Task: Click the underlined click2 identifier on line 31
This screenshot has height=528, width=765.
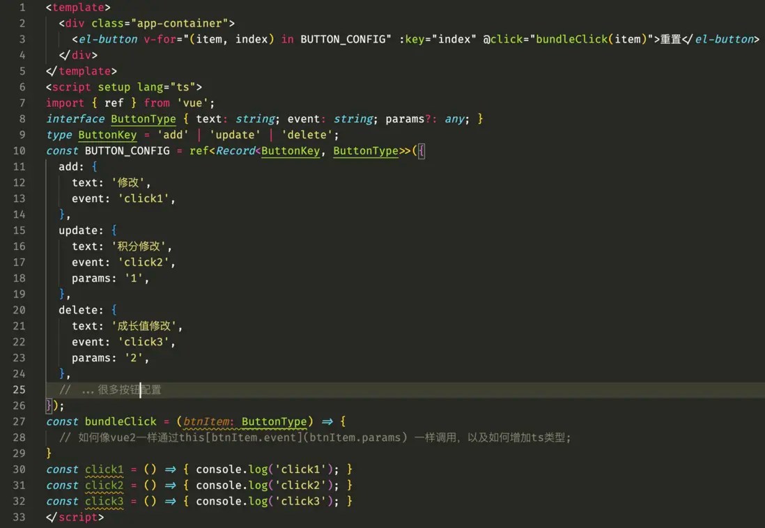Action: point(103,486)
